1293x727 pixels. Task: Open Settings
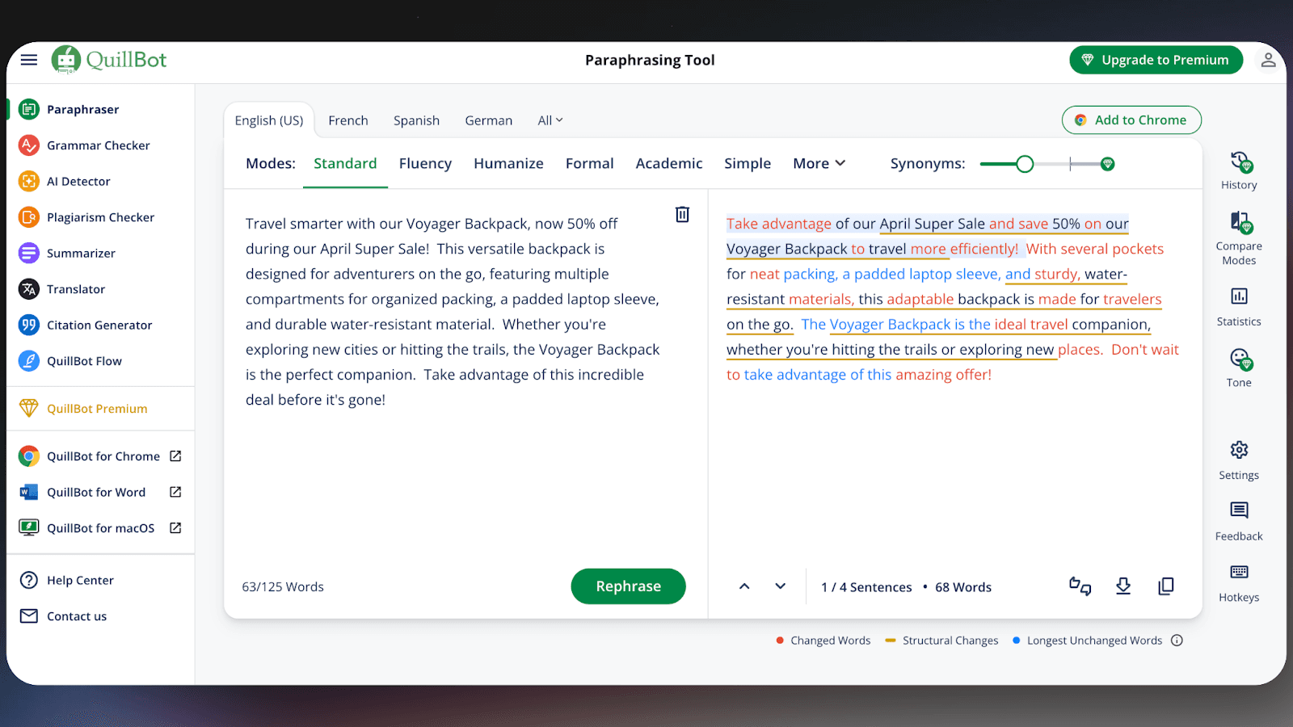[1239, 460]
